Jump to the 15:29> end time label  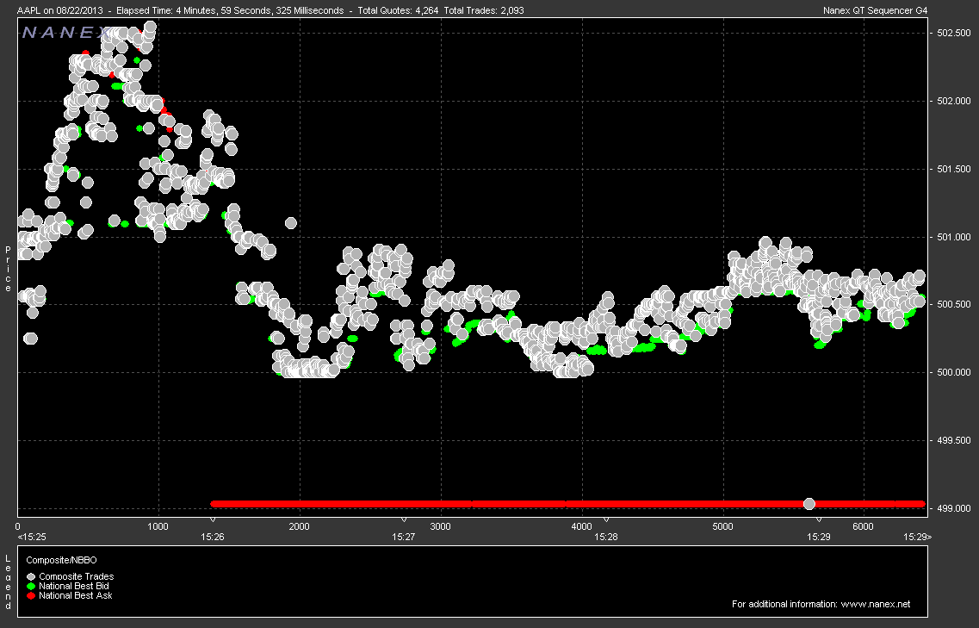[x=916, y=536]
